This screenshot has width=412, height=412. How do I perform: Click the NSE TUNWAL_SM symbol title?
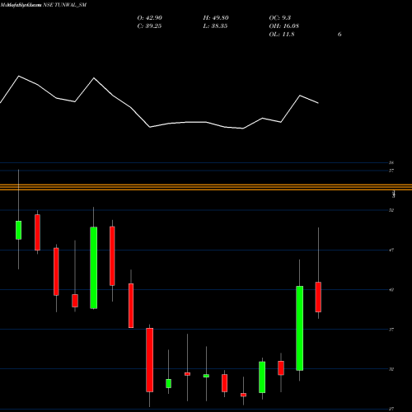point(65,5)
